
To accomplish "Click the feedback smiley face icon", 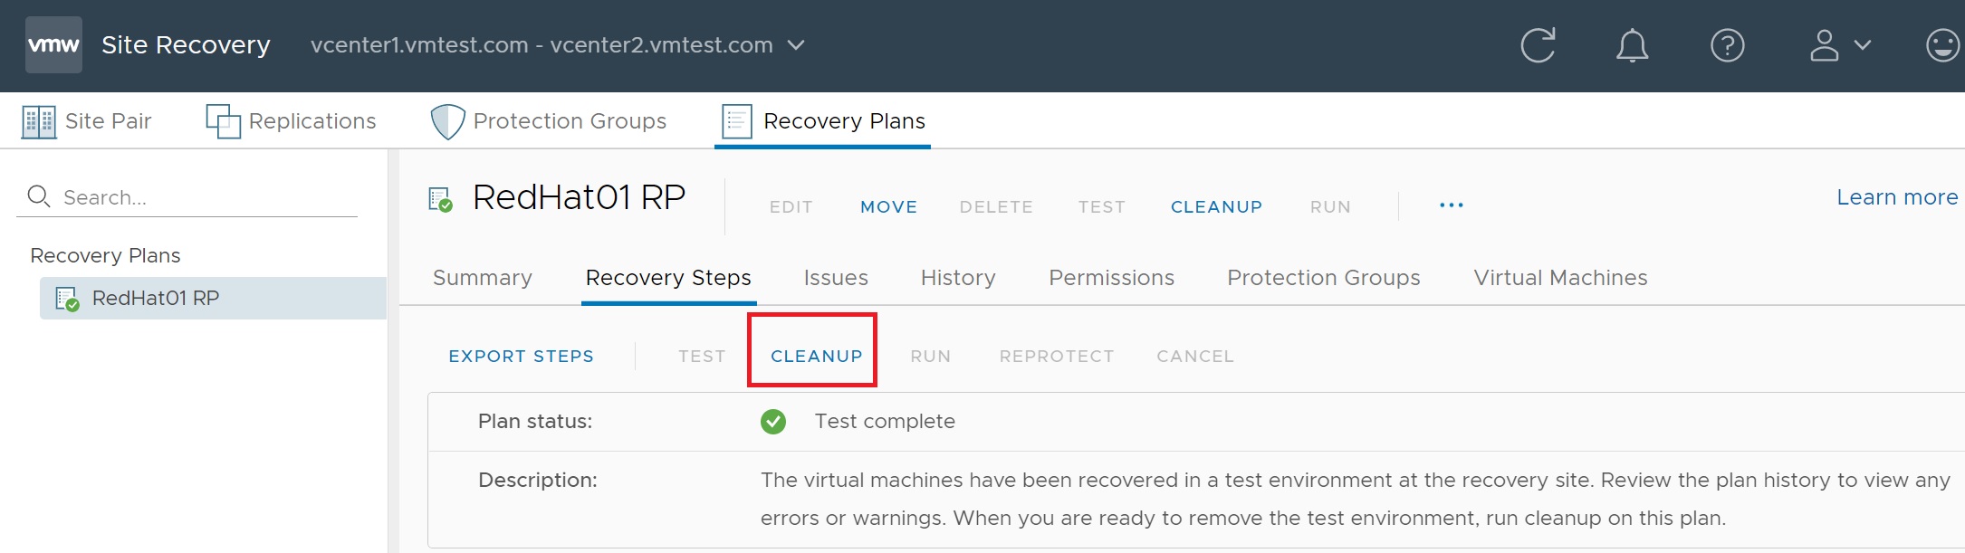I will pyautogui.click(x=1942, y=45).
